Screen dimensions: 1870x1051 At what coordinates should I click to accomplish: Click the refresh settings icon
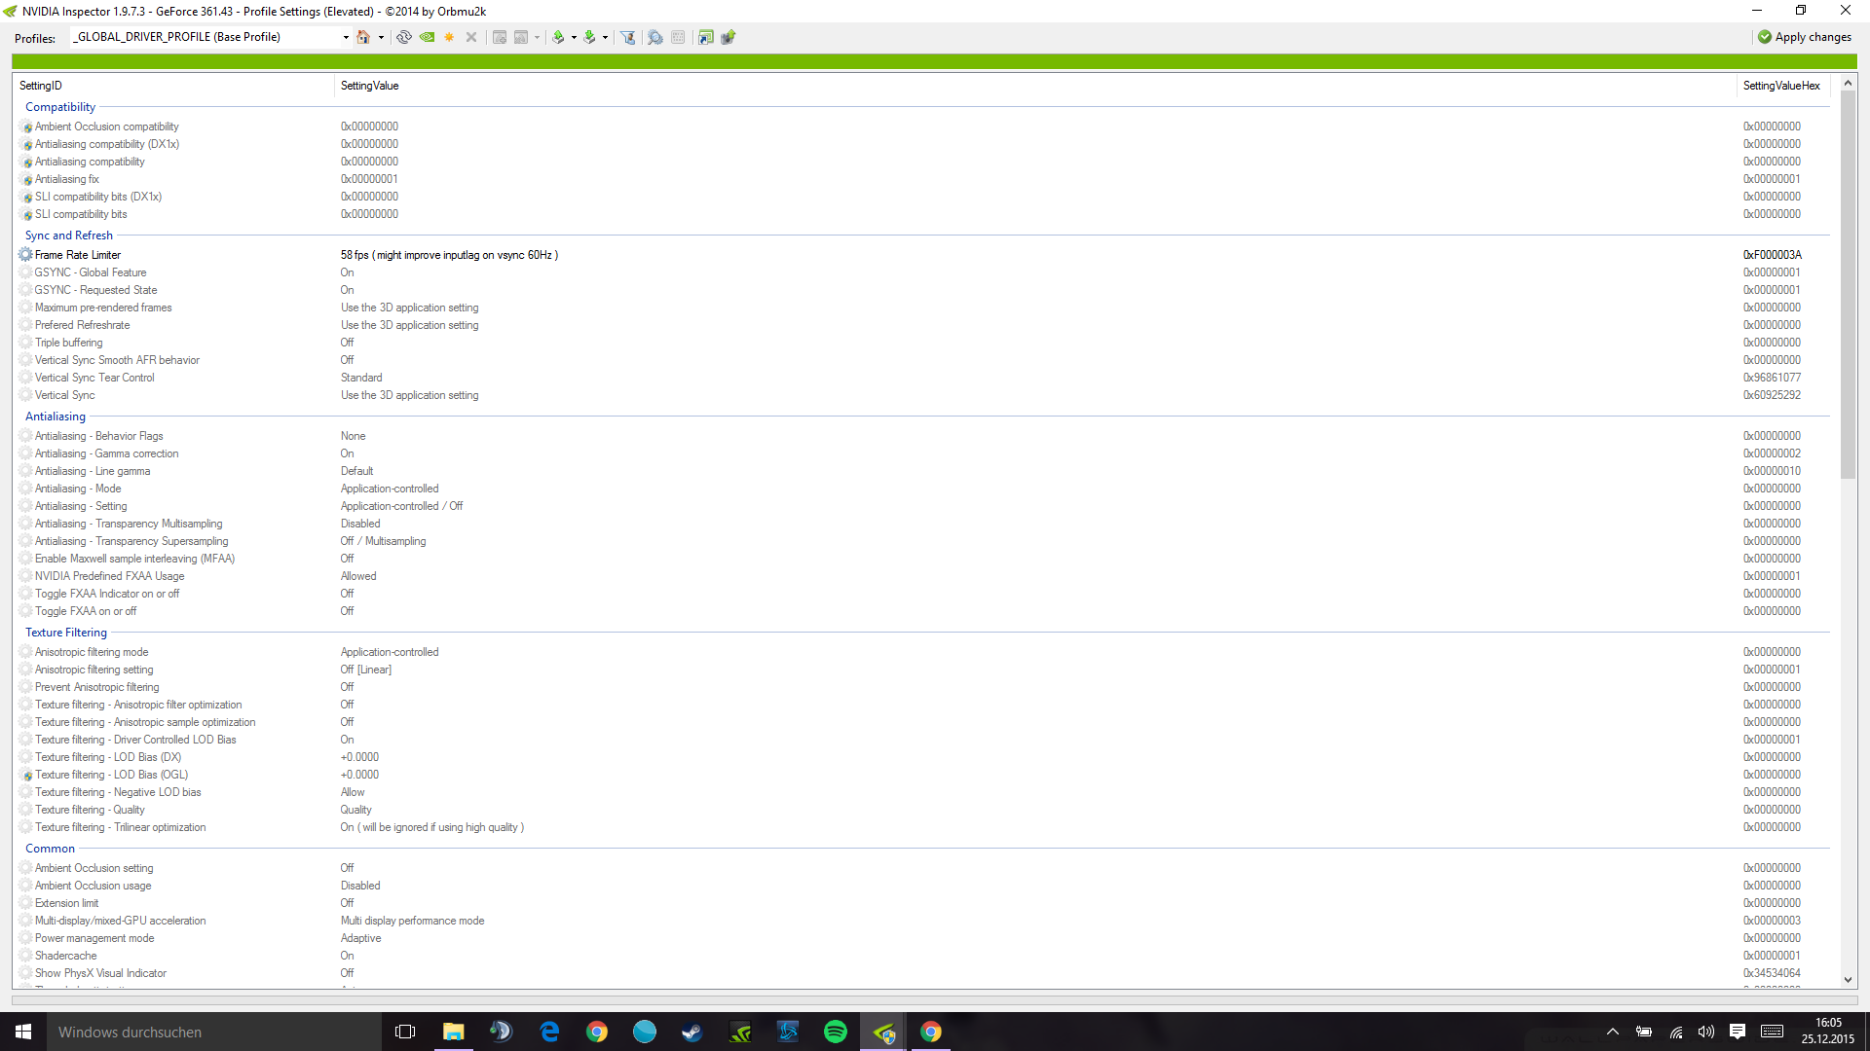tap(404, 37)
